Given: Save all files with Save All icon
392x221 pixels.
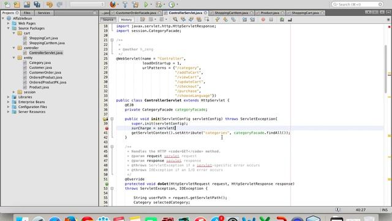Looking at the screenshot, I should tap(37, 4).
